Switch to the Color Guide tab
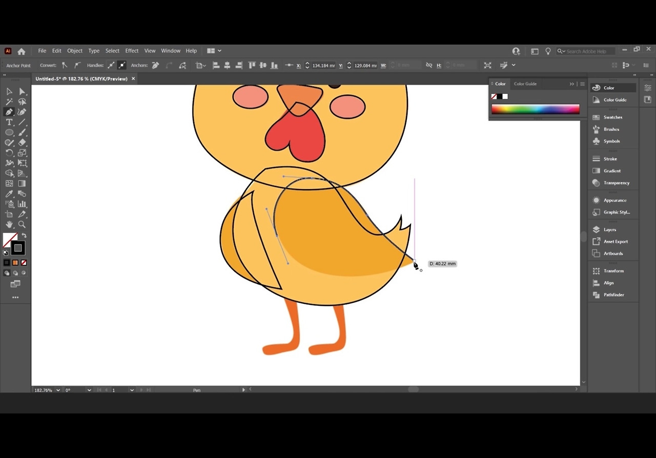The height and width of the screenshot is (458, 656). point(525,84)
